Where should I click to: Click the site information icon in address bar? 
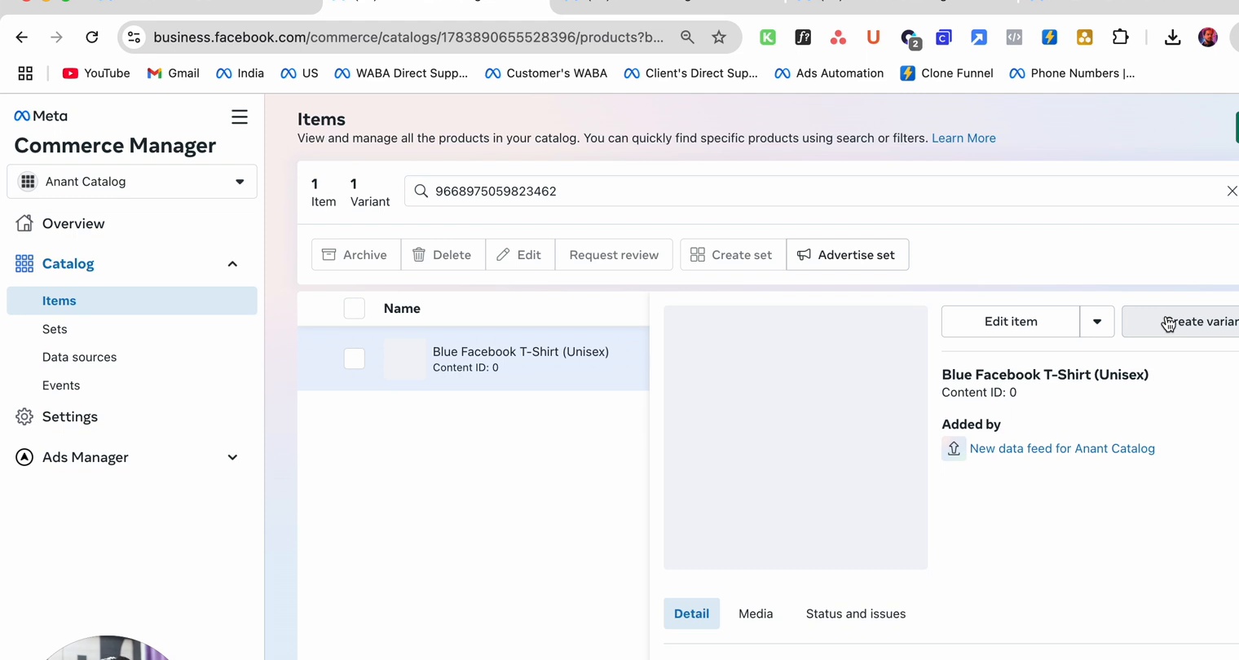pos(134,37)
